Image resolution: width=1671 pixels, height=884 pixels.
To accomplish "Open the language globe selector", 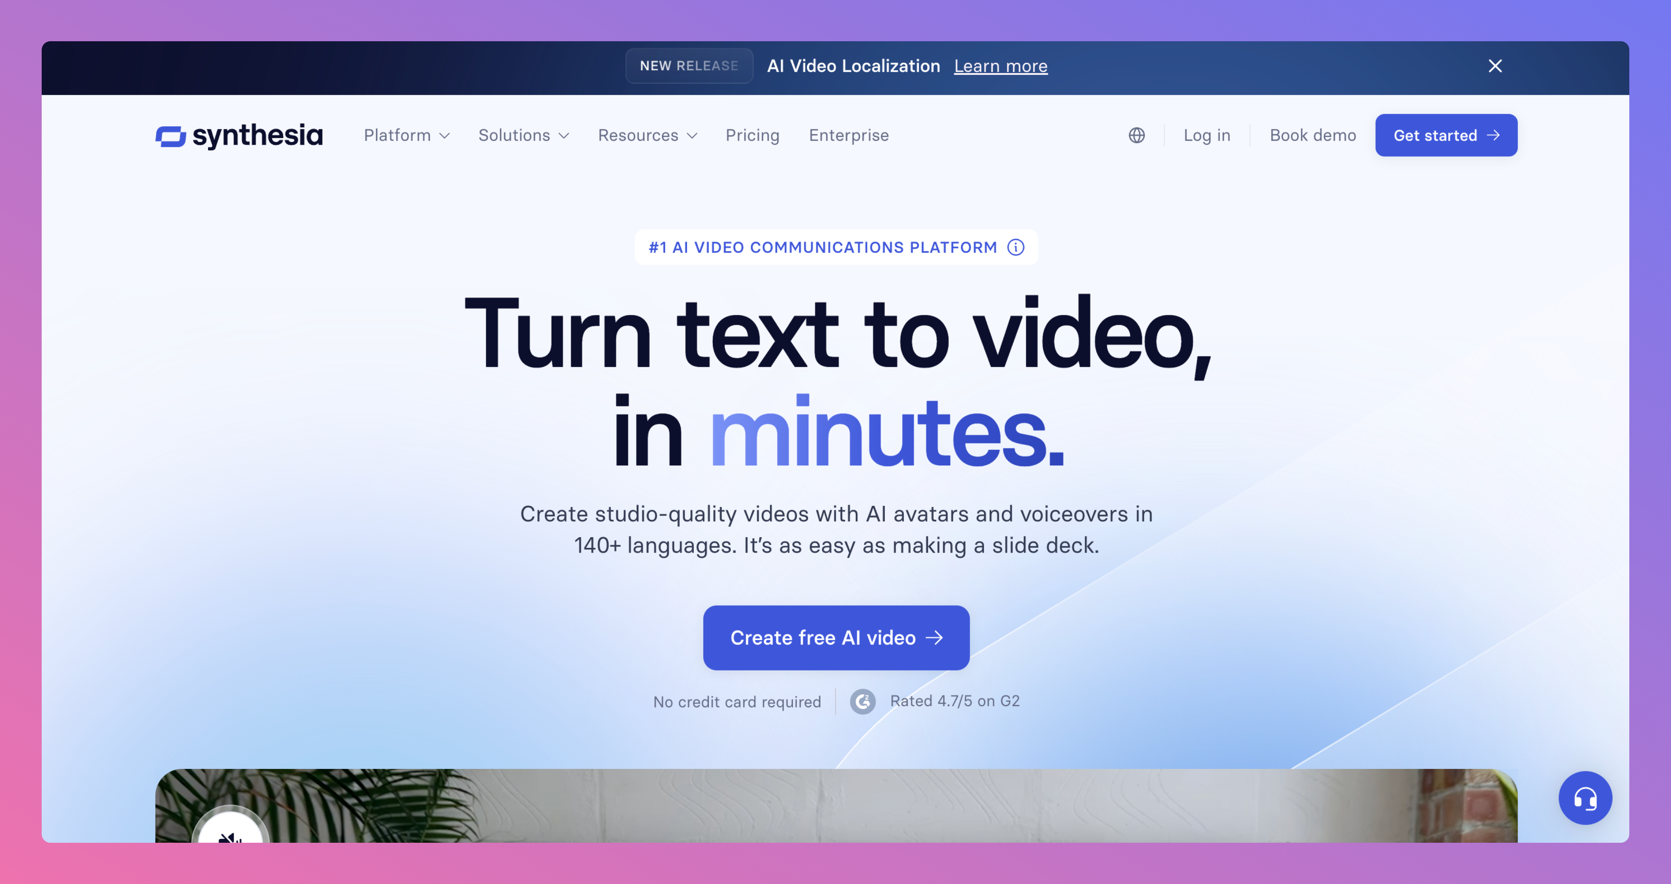I will pyautogui.click(x=1137, y=136).
